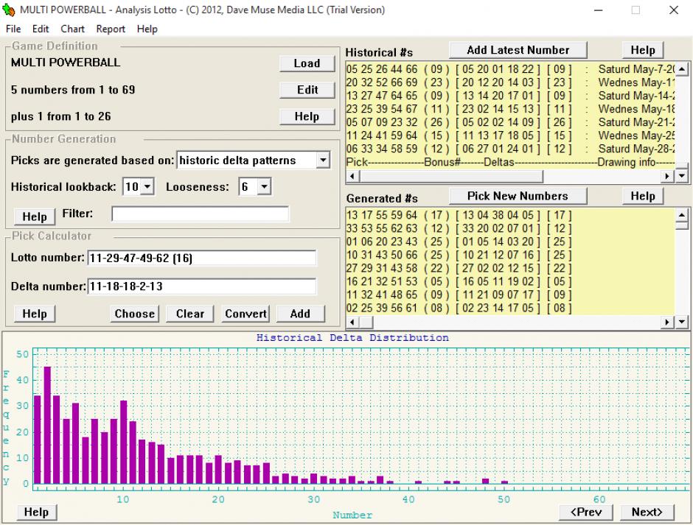
Task: Click the Generated list scroll right arrow
Action: pos(667,322)
